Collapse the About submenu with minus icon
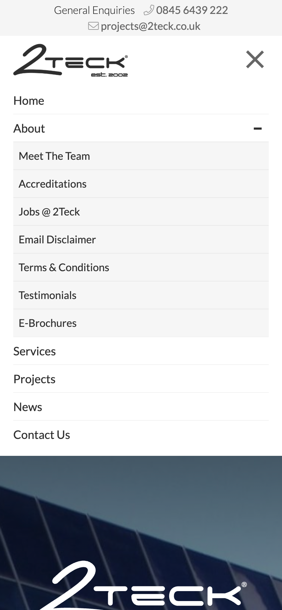 (x=257, y=129)
